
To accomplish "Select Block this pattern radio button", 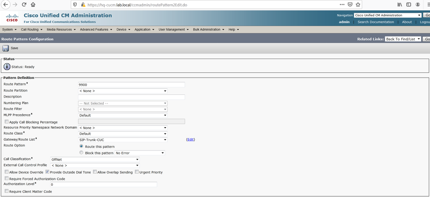I will click(81, 153).
